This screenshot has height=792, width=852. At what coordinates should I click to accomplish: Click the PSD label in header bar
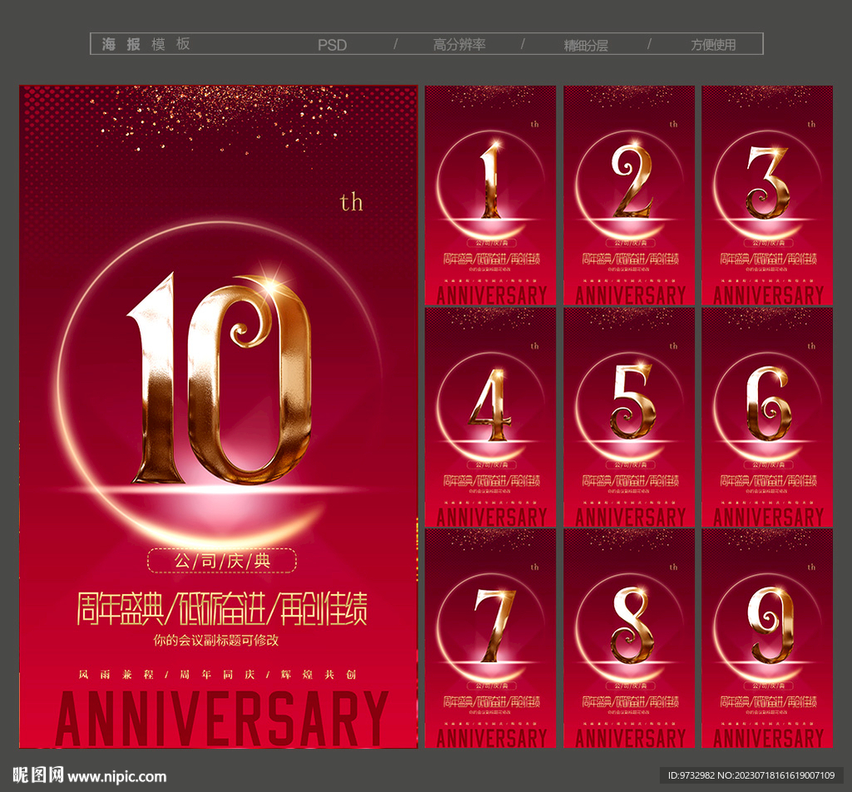click(x=332, y=45)
